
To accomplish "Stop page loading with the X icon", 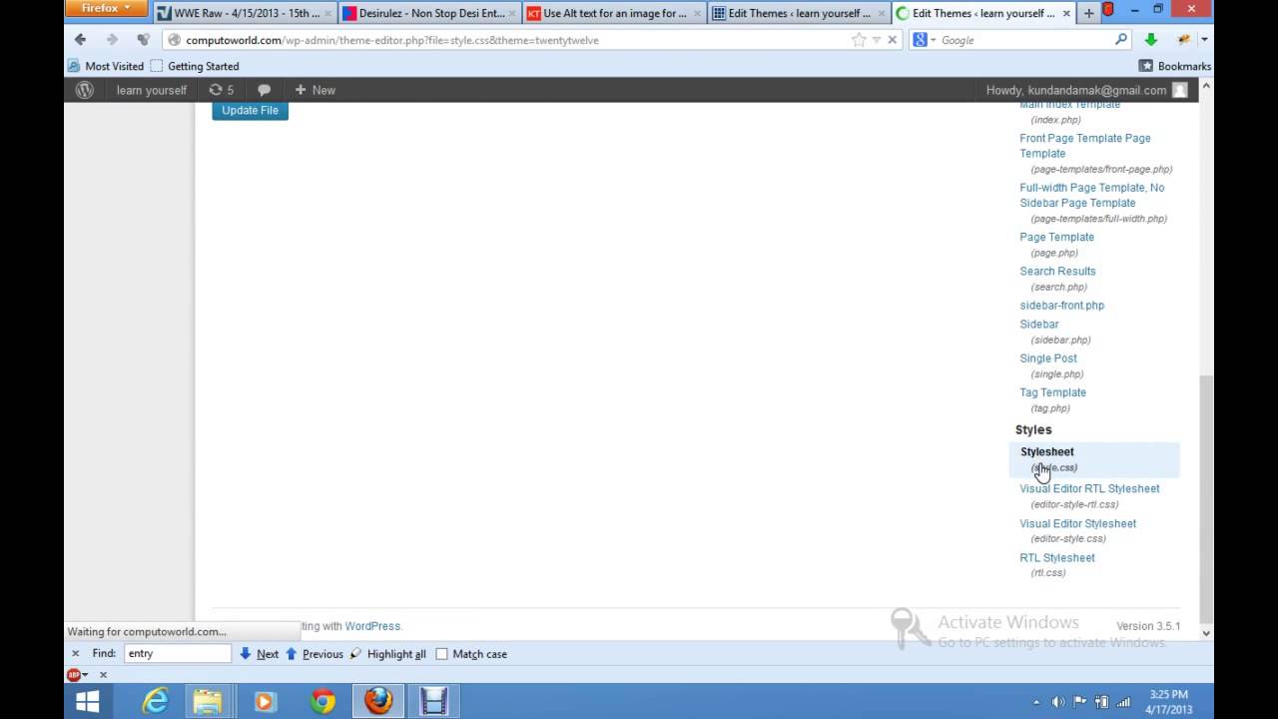I will click(x=893, y=40).
